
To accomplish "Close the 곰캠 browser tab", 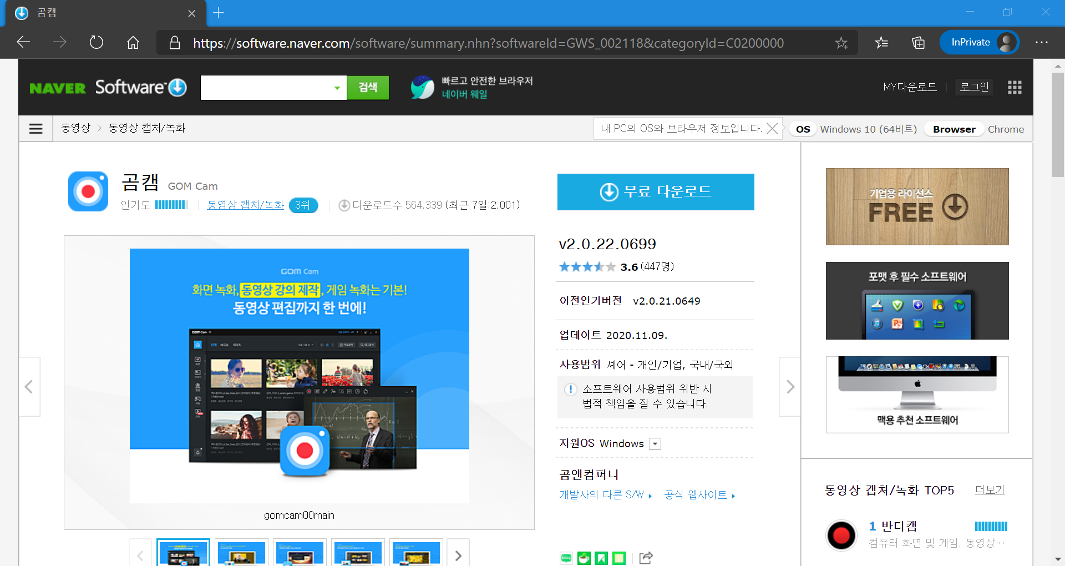I will pos(192,13).
